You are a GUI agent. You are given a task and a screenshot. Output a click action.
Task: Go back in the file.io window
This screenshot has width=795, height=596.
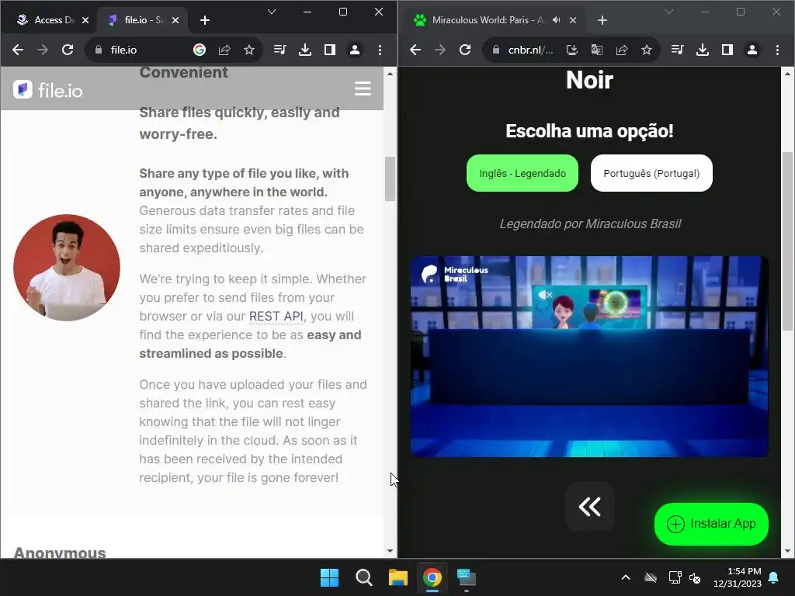pos(18,50)
